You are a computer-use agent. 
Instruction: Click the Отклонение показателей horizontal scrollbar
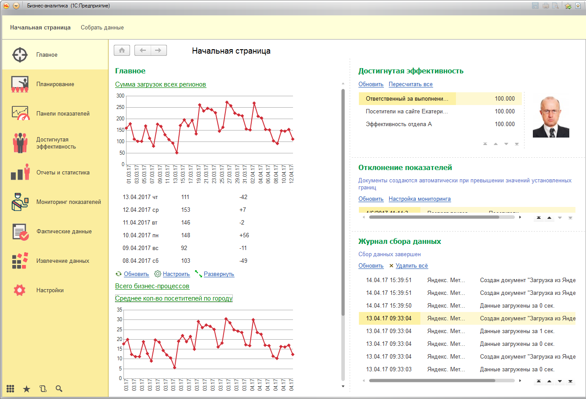point(434,217)
